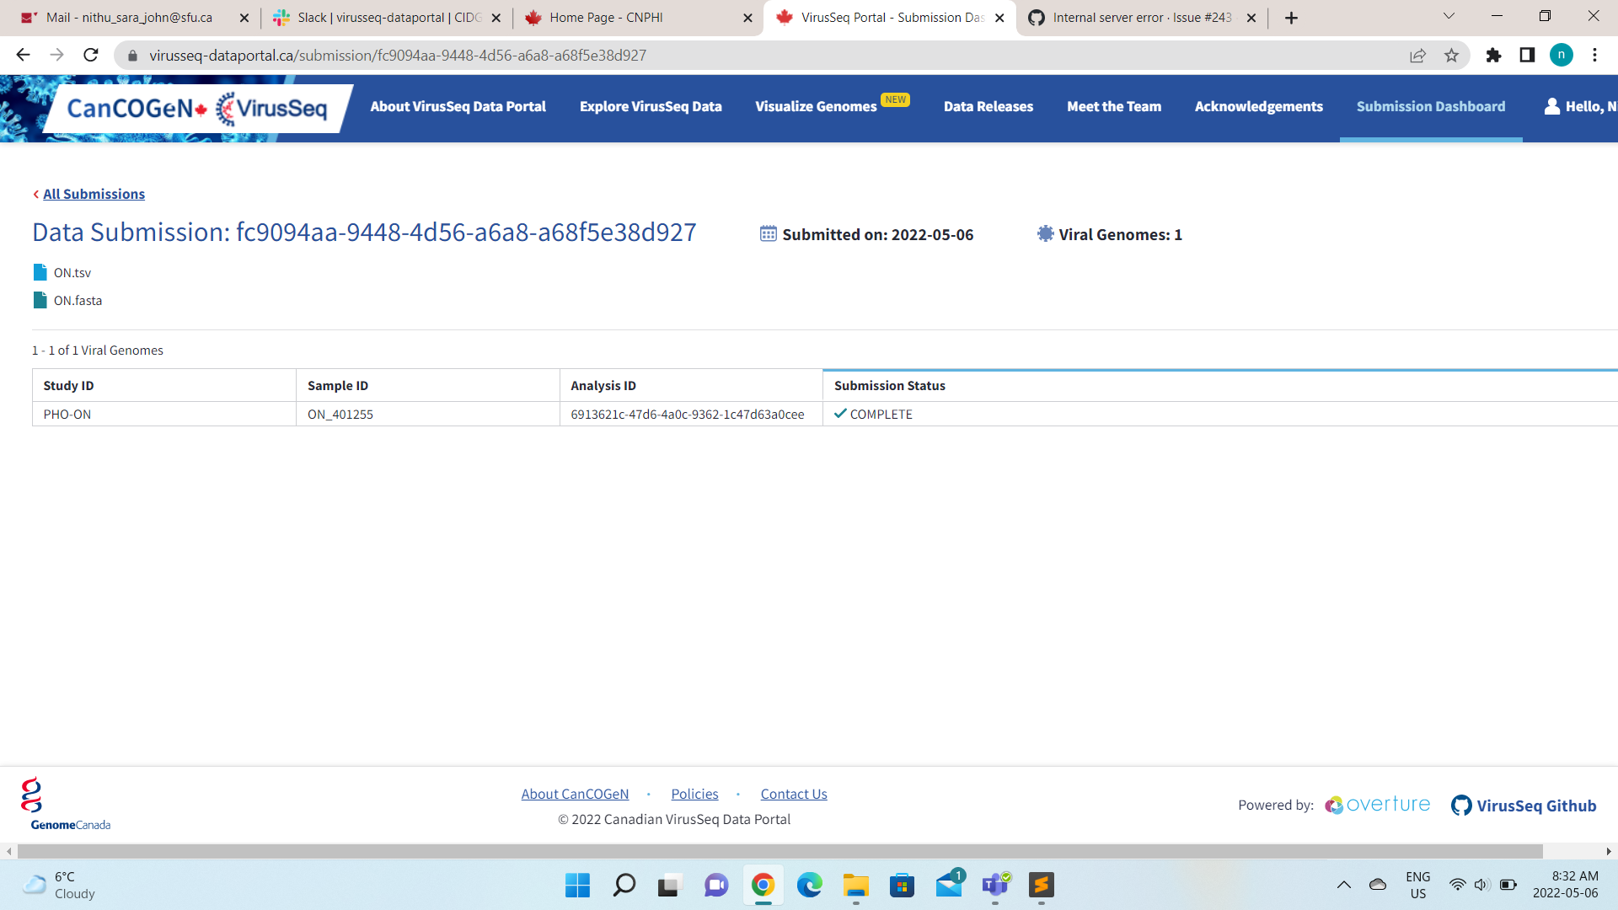Screen dimensions: 1618x910
Task: Switch to Slack virusseq-dataportal tab
Action: [x=384, y=18]
